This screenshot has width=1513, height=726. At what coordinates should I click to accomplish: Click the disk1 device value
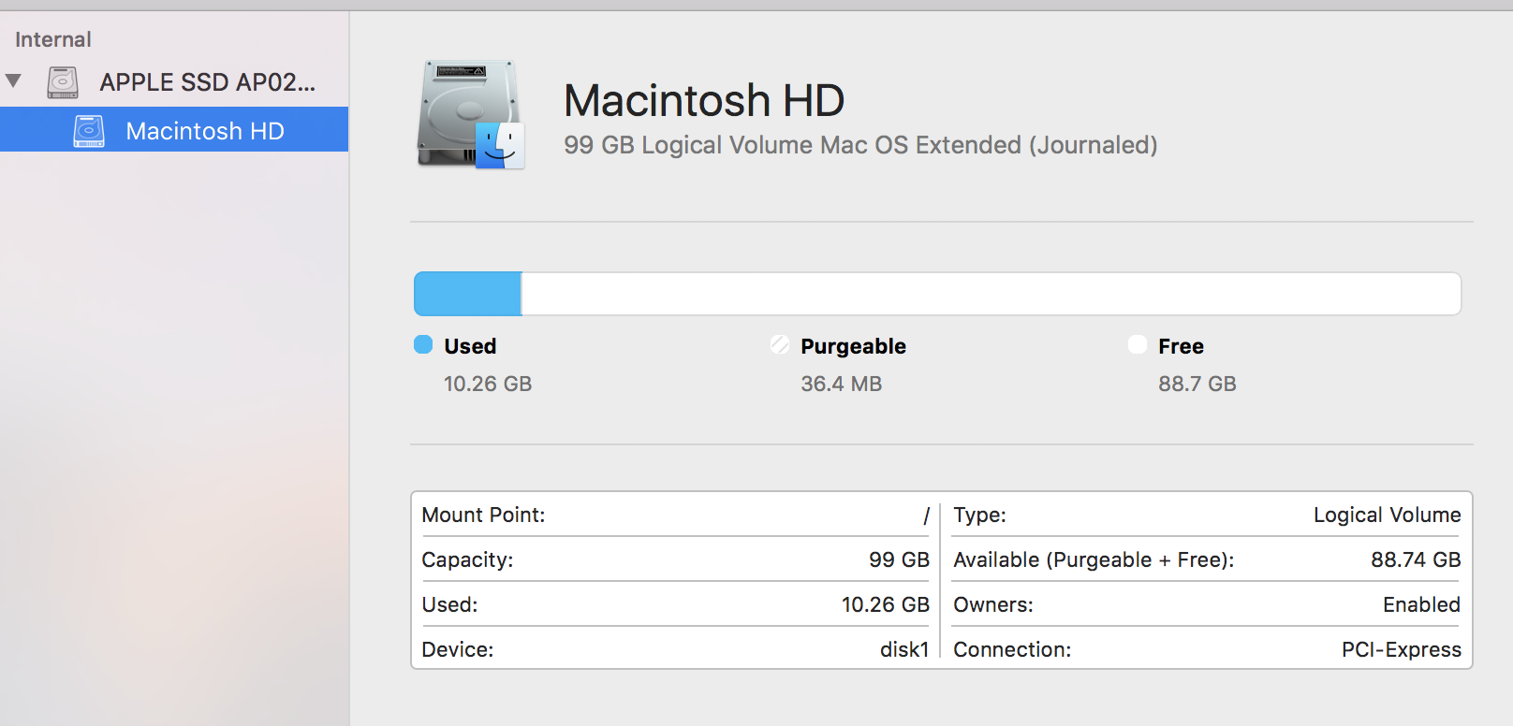click(x=904, y=649)
